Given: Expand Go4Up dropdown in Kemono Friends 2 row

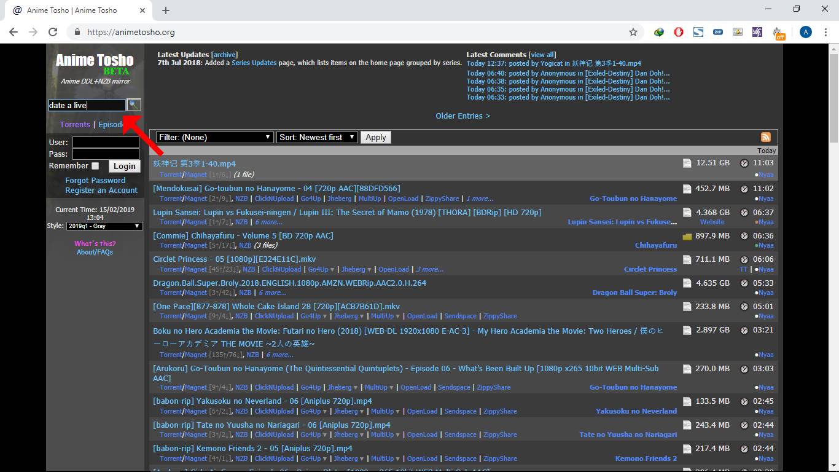Looking at the screenshot, I should (325, 459).
